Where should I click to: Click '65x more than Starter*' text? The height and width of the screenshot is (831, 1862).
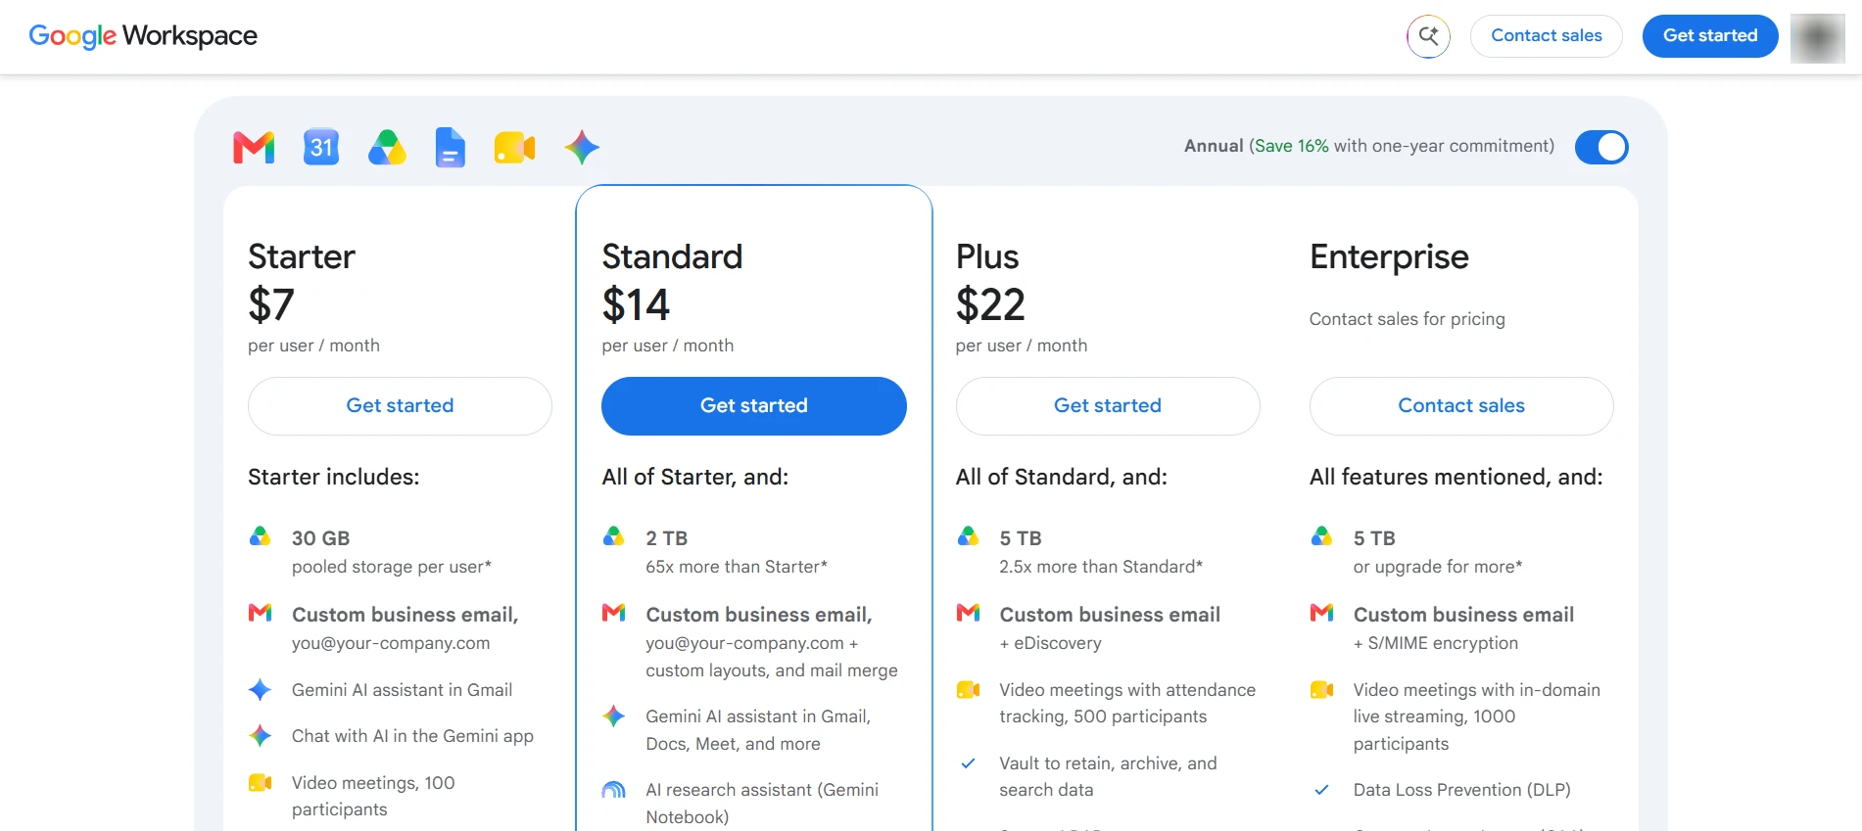(737, 567)
